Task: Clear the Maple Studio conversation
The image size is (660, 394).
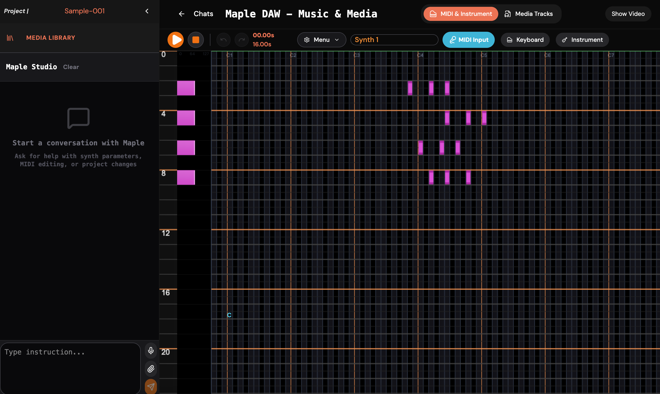Action: [71, 67]
